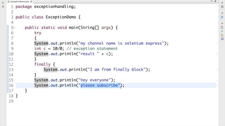Click '10/0' expression on line 9
This screenshot has height=126, width=225.
coord(57,48)
